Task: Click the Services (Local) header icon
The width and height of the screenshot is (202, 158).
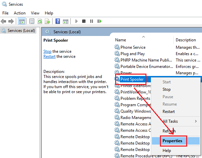Action: pyautogui.click(x=48, y=32)
